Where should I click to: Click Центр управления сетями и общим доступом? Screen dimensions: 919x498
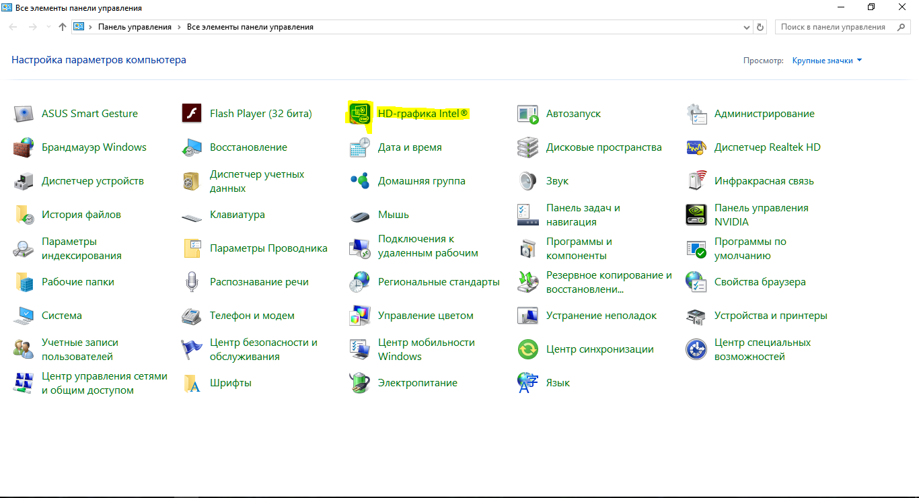pyautogui.click(x=104, y=383)
